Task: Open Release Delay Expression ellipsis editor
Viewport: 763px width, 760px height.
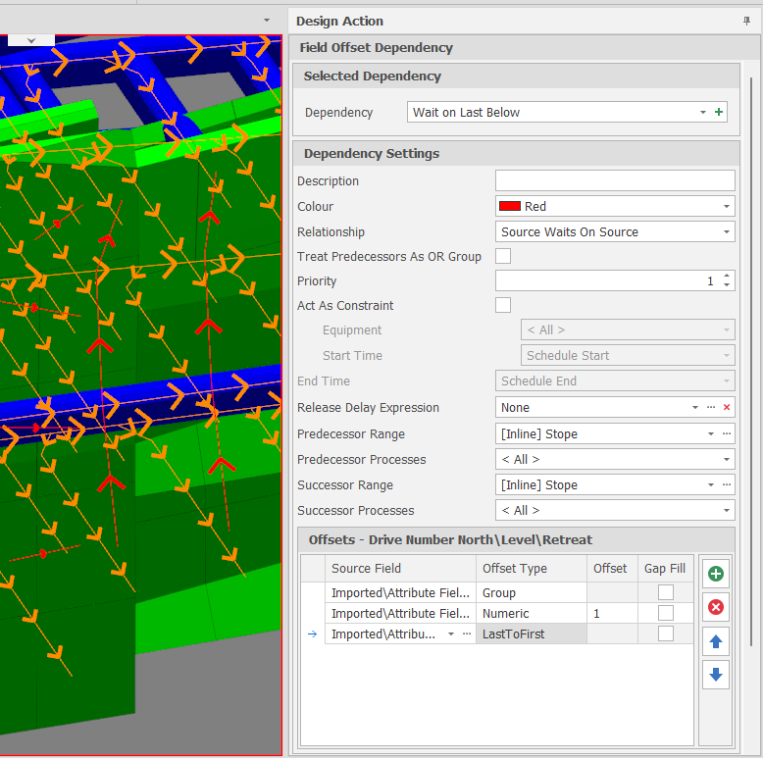Action: click(x=711, y=408)
